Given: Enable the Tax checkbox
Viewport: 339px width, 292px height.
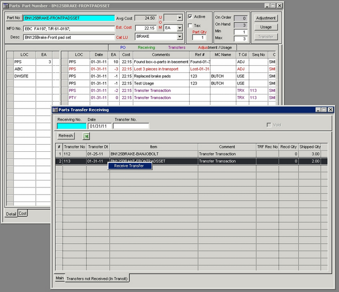Looking at the screenshot, I should 190,25.
